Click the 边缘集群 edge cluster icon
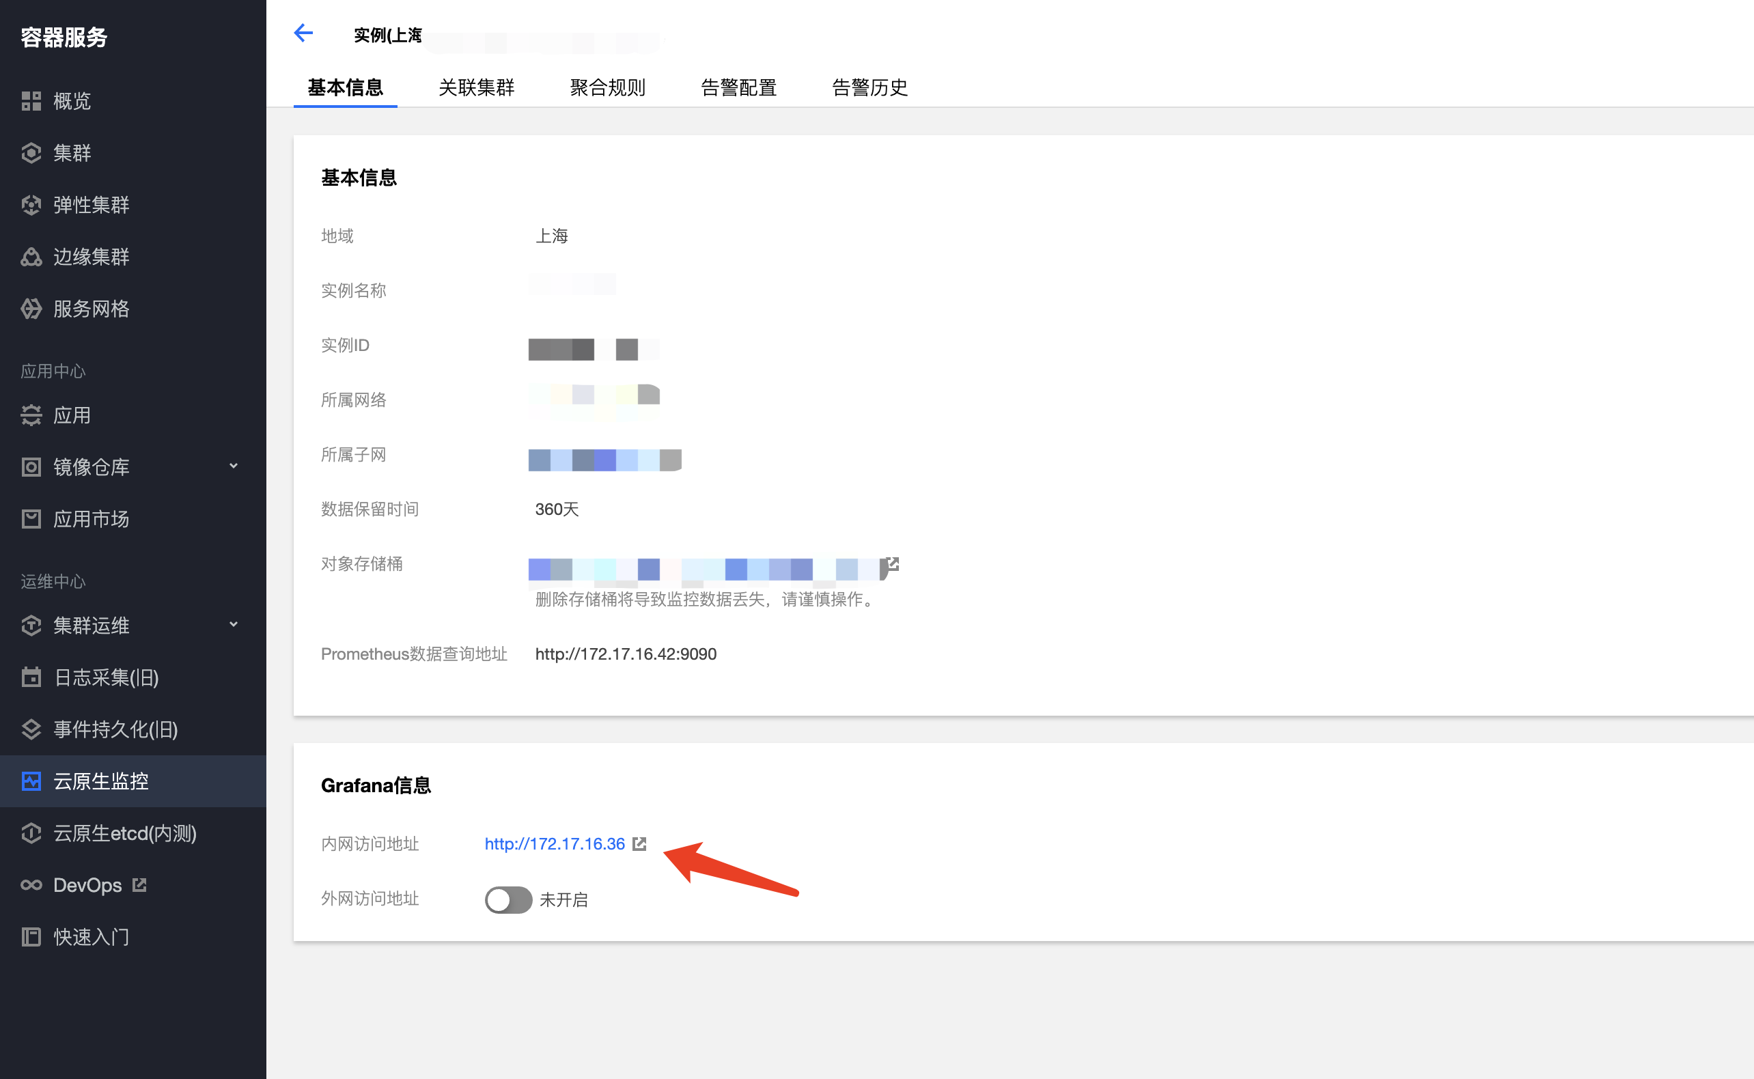This screenshot has width=1754, height=1079. [31, 257]
